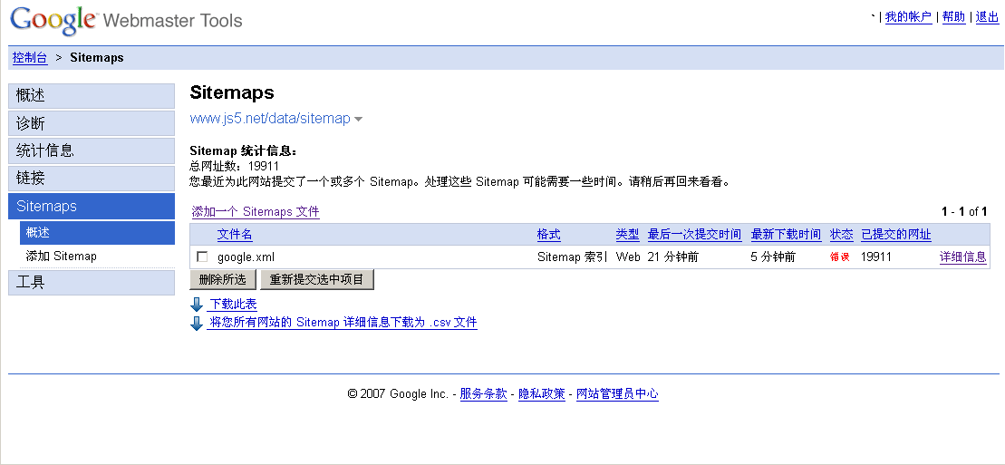This screenshot has width=1005, height=465.
Task: Click the 总网址数: 19911 statistic text
Action: [234, 167]
